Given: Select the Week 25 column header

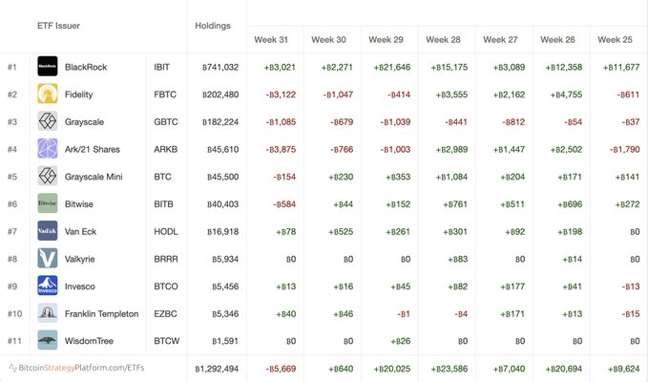Looking at the screenshot, I should pos(617,39).
